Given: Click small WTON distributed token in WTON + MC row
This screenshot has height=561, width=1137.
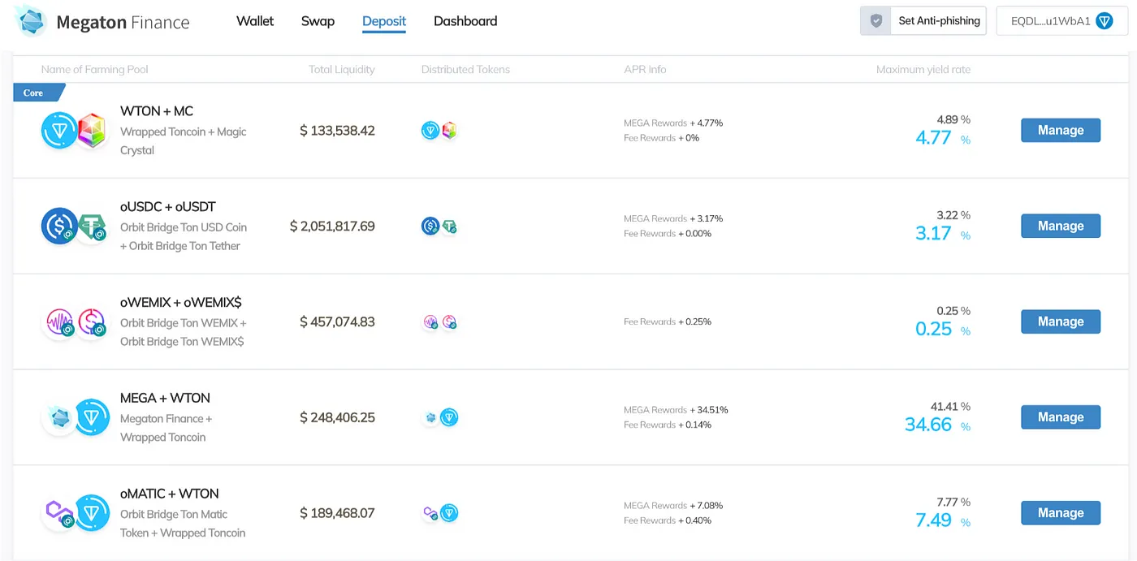Looking at the screenshot, I should [430, 130].
